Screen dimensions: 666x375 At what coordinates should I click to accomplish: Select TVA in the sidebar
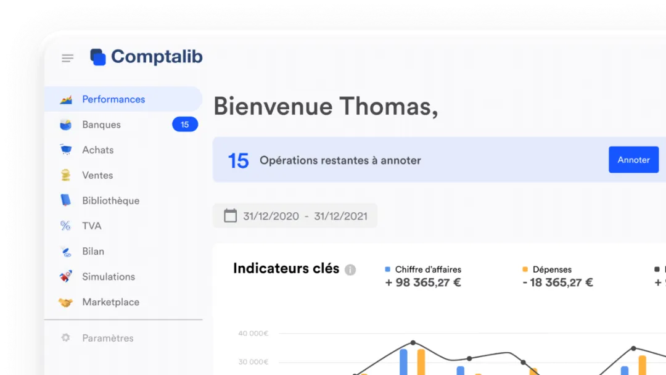pyautogui.click(x=123, y=226)
